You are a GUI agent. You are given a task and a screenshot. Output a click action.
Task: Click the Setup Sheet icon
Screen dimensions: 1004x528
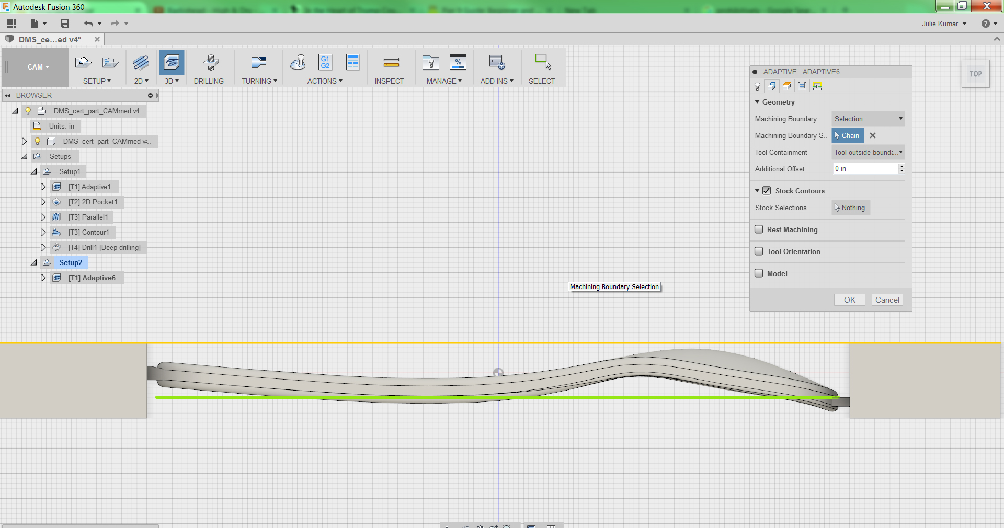(x=353, y=62)
